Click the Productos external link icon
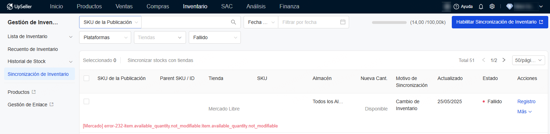The width and height of the screenshot is (550, 134). click(x=34, y=92)
